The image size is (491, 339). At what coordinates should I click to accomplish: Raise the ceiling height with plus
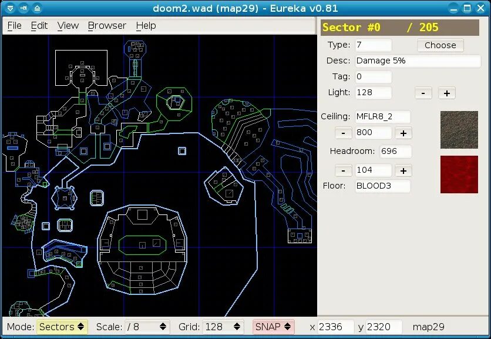403,133
